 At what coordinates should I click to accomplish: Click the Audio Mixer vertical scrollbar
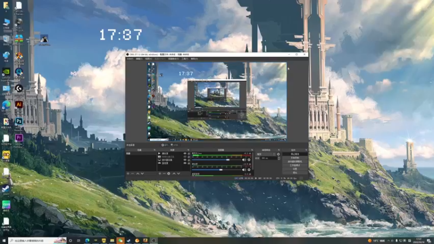tap(253, 161)
